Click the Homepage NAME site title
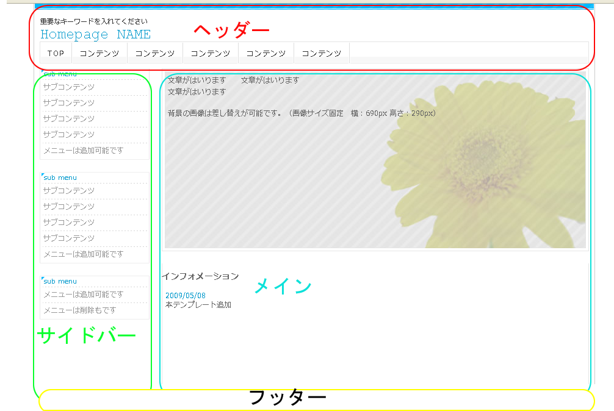This screenshot has width=614, height=411. (95, 35)
